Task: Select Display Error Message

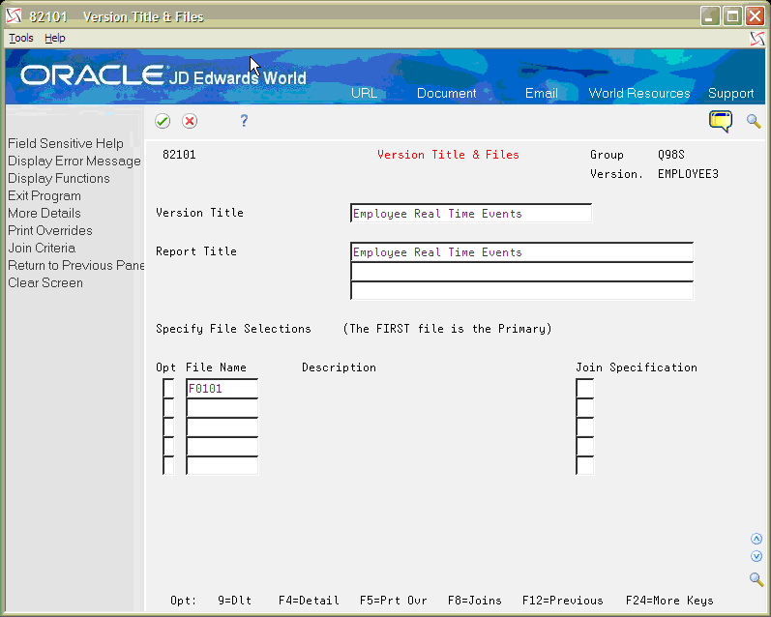Action: pyautogui.click(x=74, y=162)
